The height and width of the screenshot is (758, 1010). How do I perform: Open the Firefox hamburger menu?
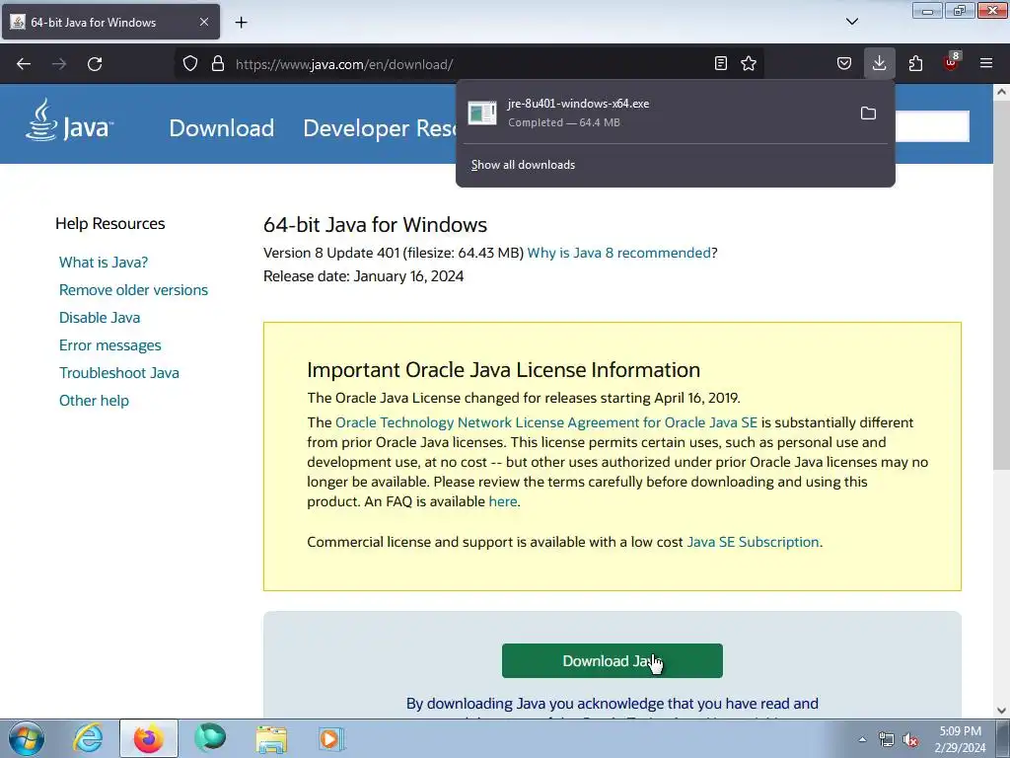click(x=986, y=63)
